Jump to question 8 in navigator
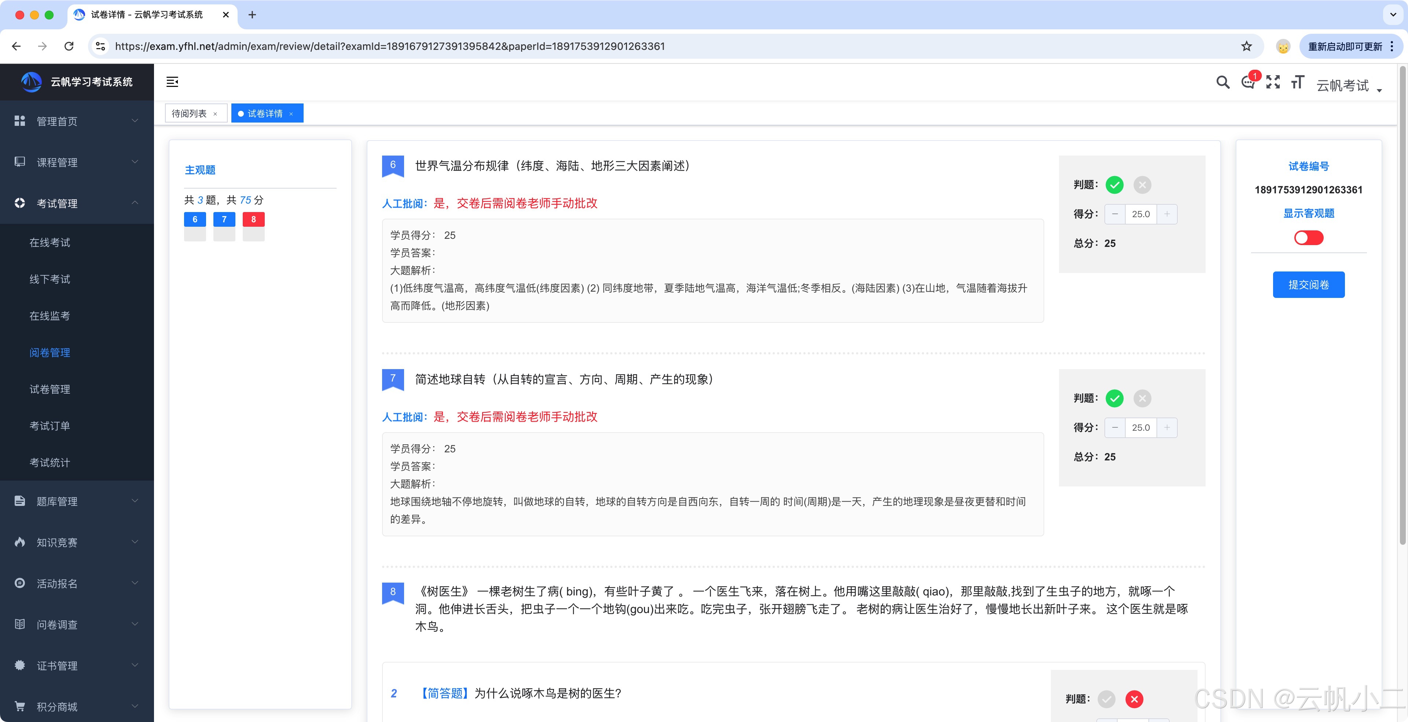This screenshot has height=722, width=1408. (253, 219)
